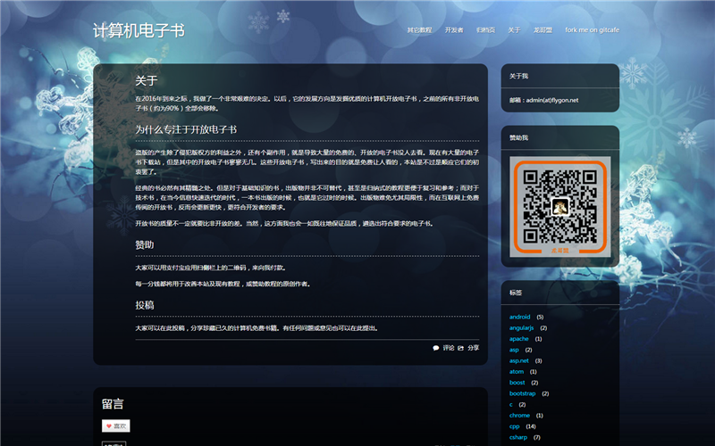Open the 龙哥盟 nav link
715x446 pixels.
(543, 30)
